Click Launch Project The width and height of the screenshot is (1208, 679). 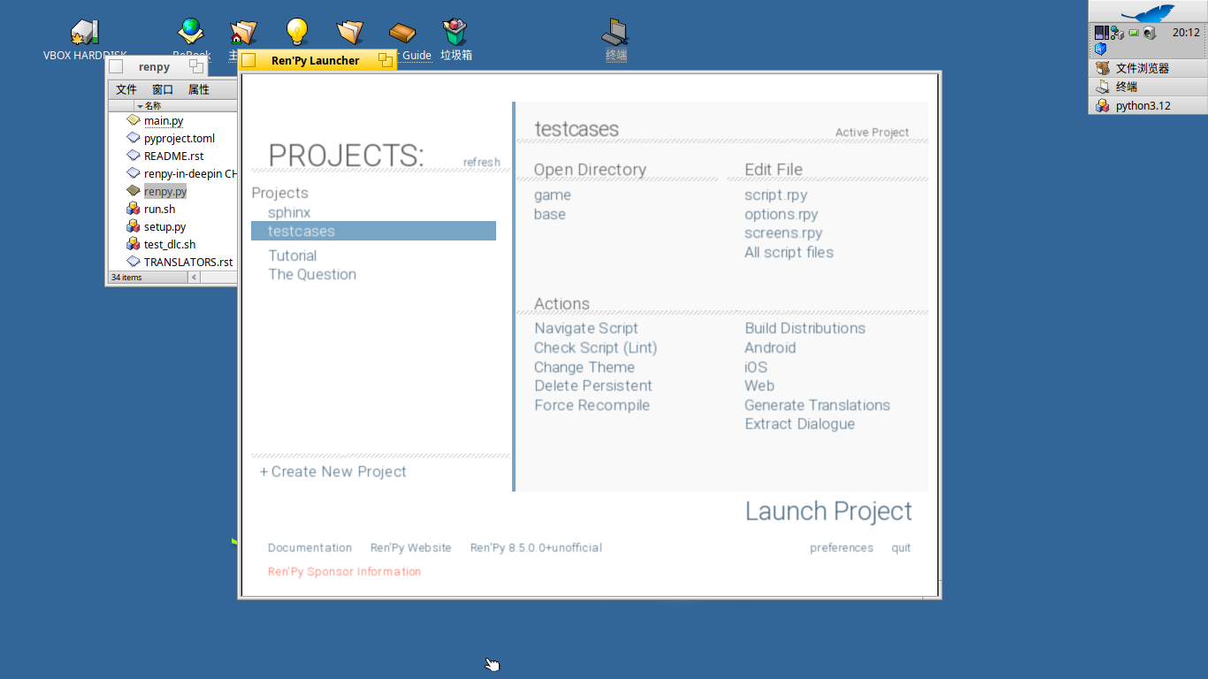(x=829, y=512)
